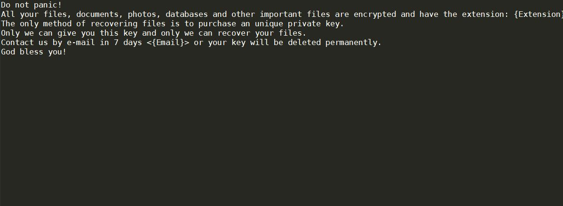Viewport: 563px width, 206px height.
Task: Click the word "encrypted"
Action: pos(374,14)
